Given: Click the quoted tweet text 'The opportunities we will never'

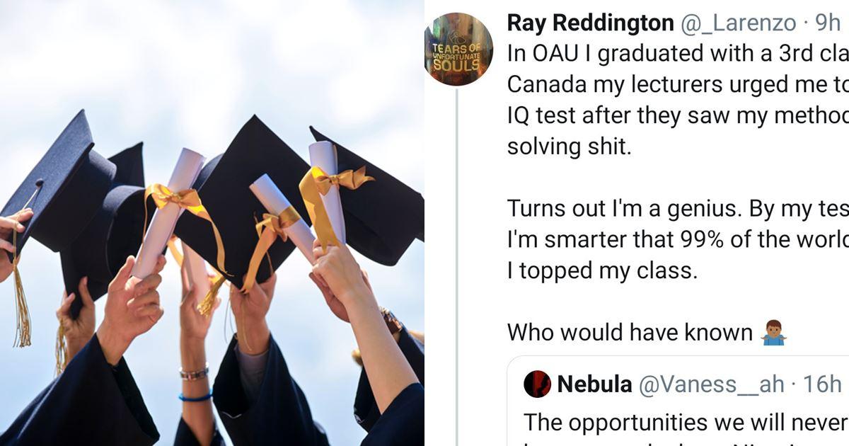Looking at the screenshot, I should click(685, 422).
